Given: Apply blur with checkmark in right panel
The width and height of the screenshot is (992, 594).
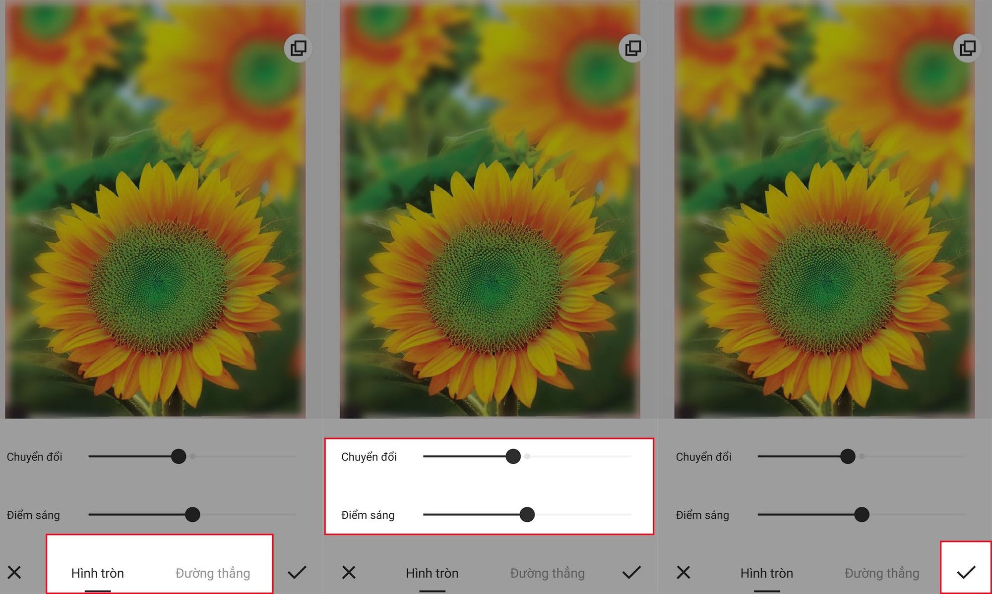Looking at the screenshot, I should pyautogui.click(x=966, y=572).
